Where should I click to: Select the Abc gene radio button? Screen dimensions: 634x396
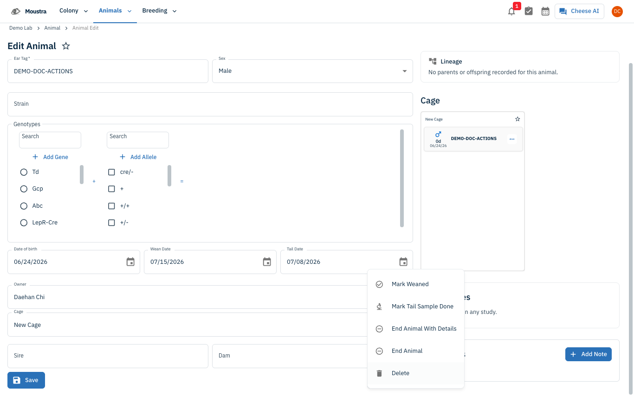pyautogui.click(x=24, y=206)
